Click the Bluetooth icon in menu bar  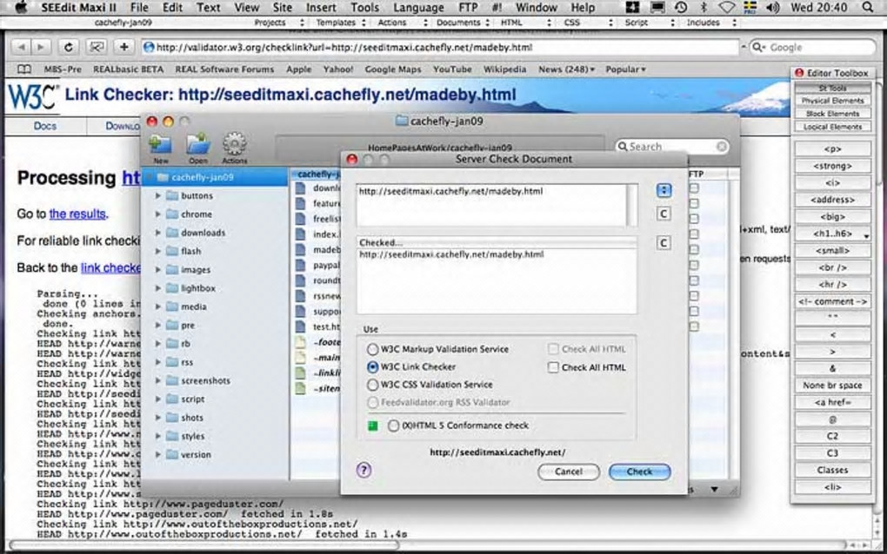pos(704,7)
